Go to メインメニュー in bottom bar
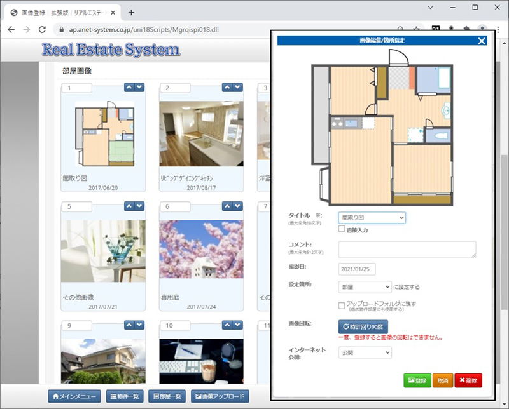509x409 pixels. [x=74, y=396]
